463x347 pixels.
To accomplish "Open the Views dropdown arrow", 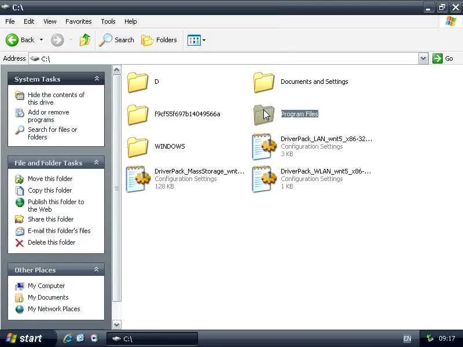I will coord(204,40).
